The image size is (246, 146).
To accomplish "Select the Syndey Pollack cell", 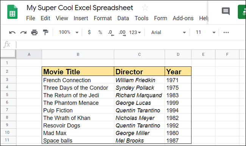I will (139, 87).
